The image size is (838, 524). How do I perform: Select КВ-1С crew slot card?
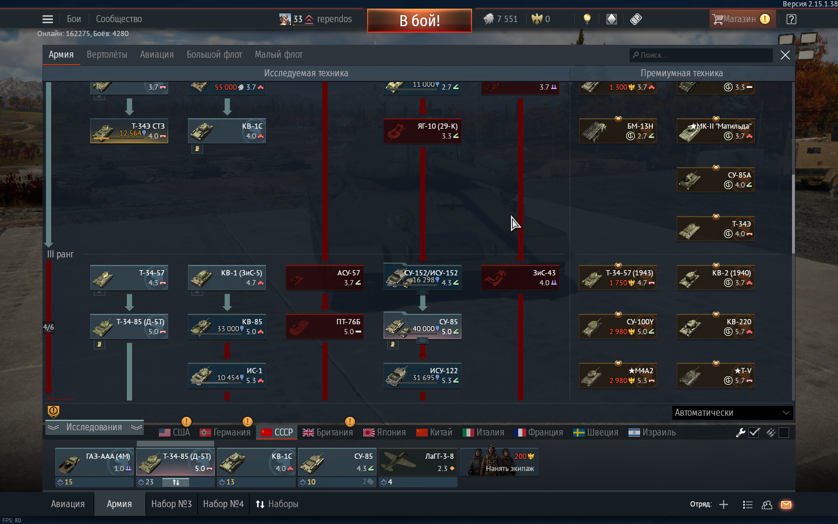256,462
